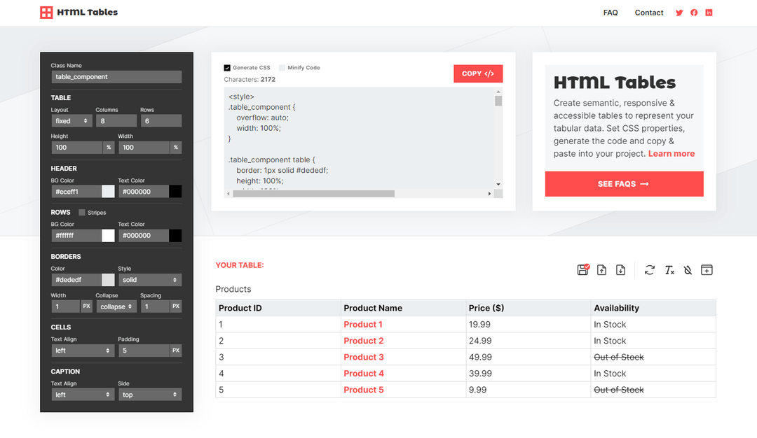Click the Learn more link
757x438 pixels.
click(x=671, y=153)
